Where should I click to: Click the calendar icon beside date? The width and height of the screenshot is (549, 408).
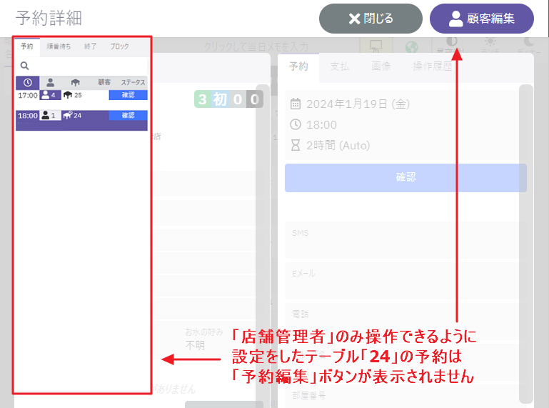point(296,104)
